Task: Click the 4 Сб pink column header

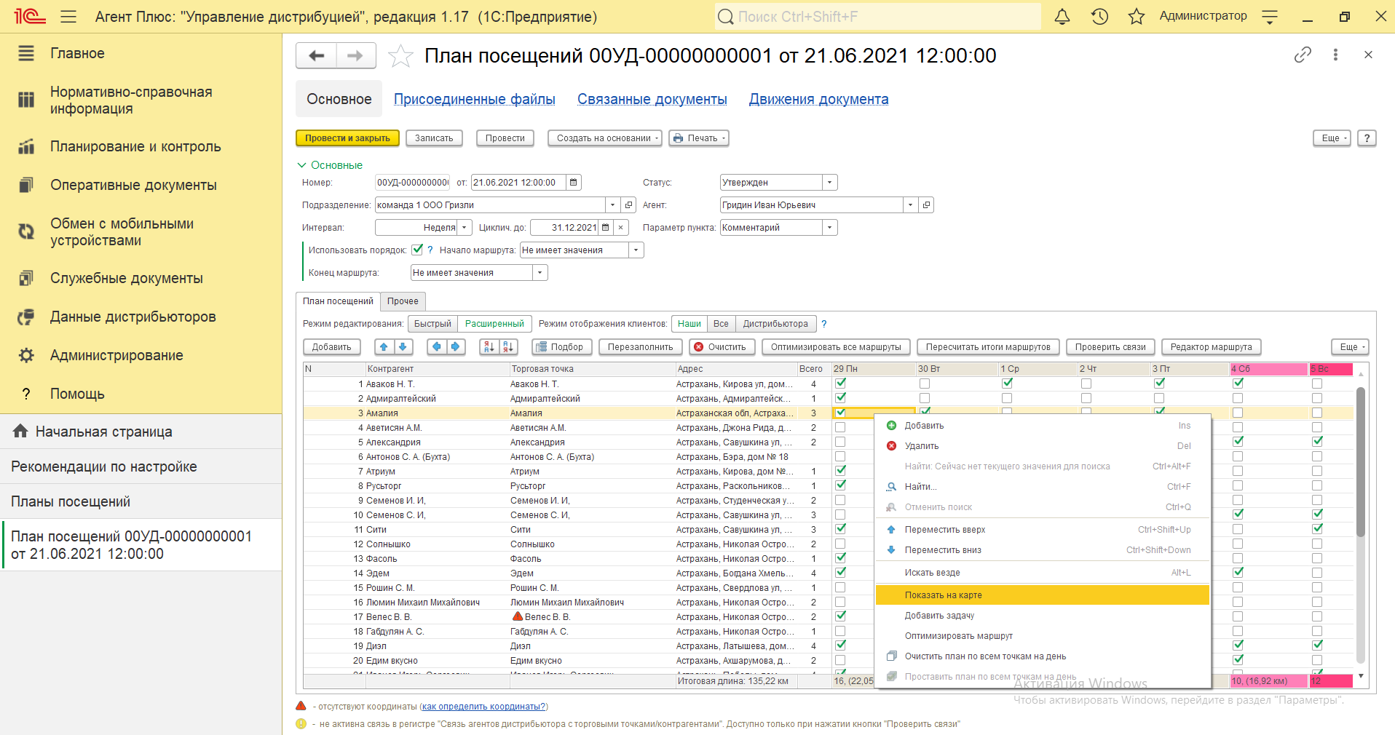Action: 1268,369
